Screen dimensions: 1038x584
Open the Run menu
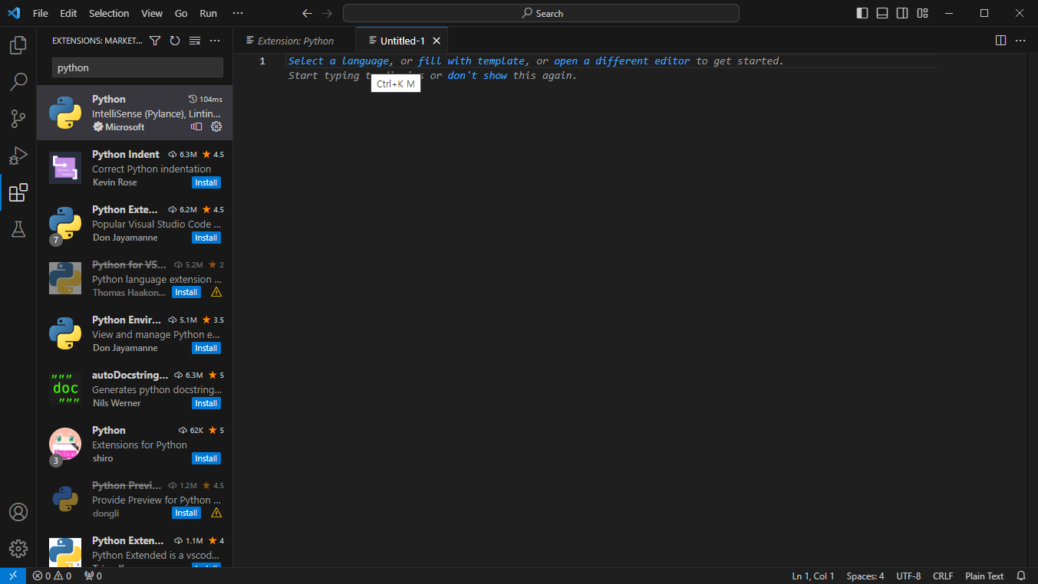(x=208, y=13)
